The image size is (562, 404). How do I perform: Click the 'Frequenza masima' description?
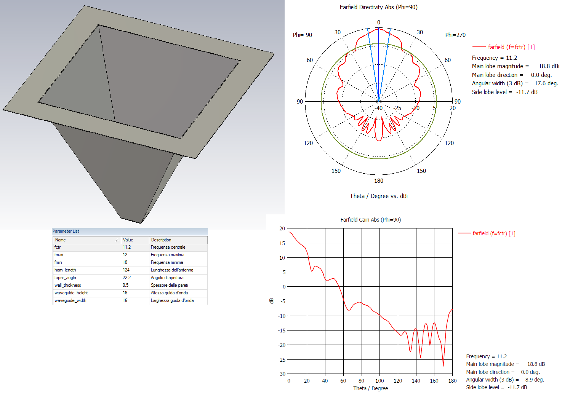(167, 255)
